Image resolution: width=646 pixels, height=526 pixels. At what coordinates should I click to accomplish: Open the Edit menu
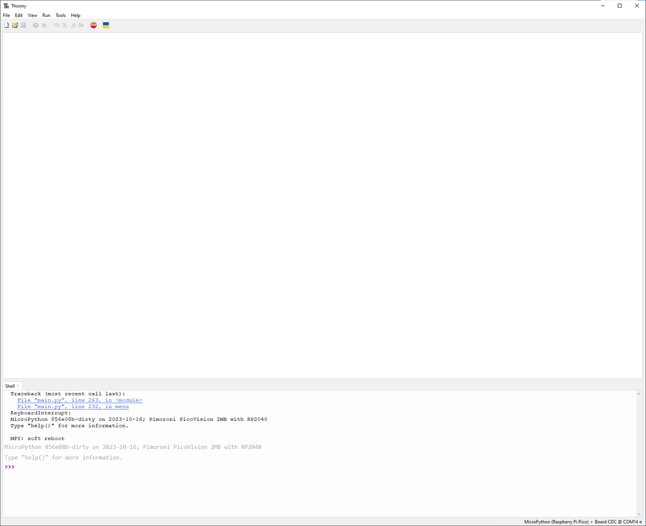pos(19,15)
